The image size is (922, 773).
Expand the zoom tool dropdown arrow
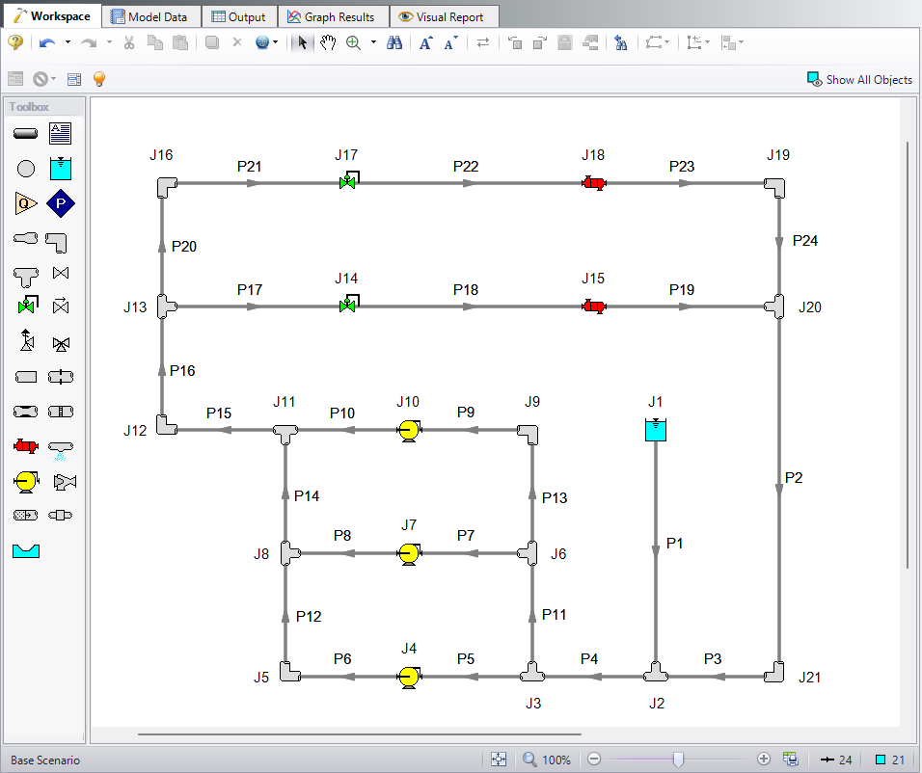pos(373,42)
